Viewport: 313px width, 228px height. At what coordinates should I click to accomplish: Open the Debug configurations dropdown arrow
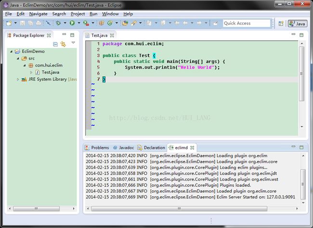(65, 23)
